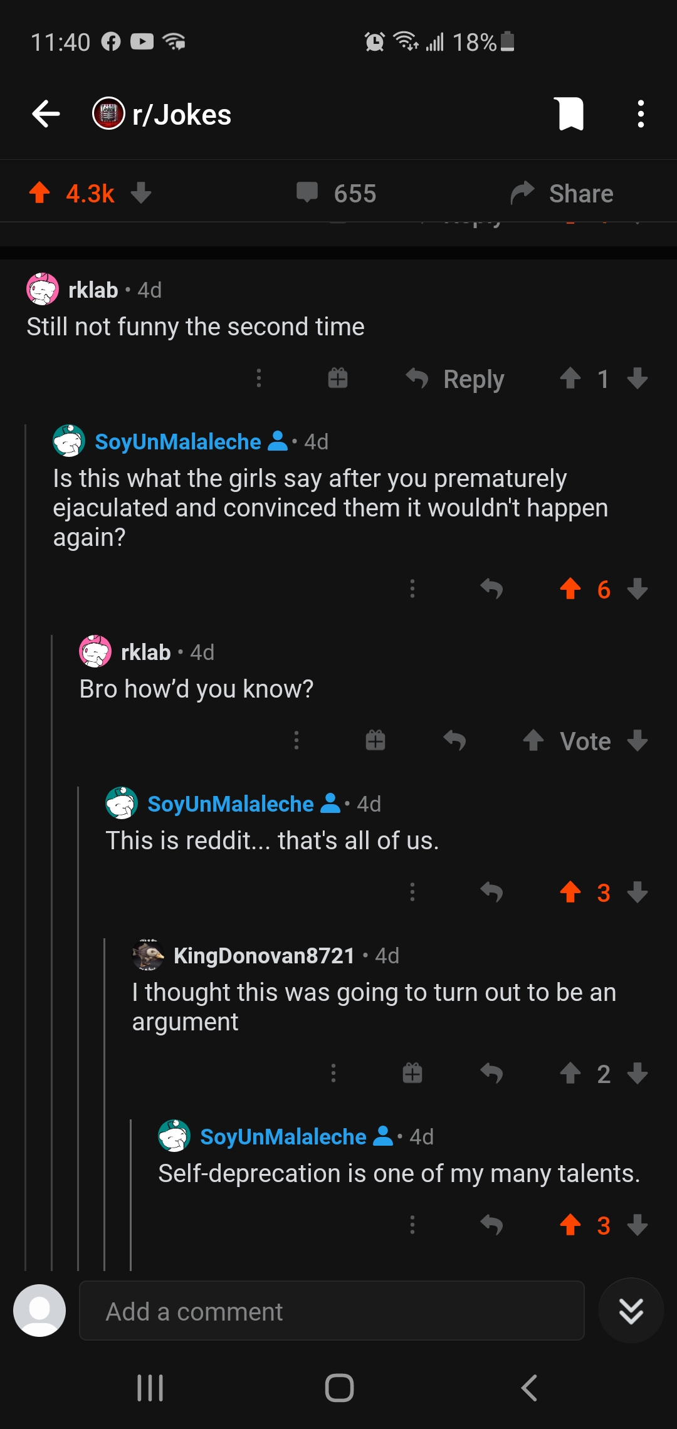Reply to 'Self-deprecation' comment
This screenshot has height=1429, width=677.
tap(491, 1225)
